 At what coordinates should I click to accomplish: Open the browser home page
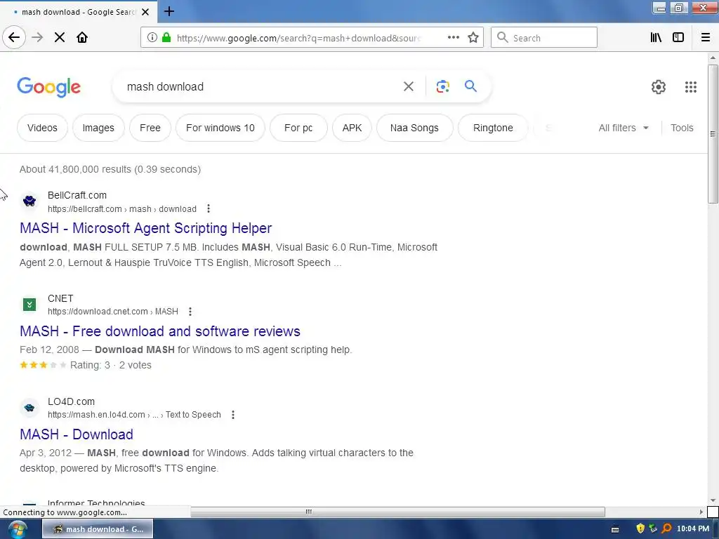pyautogui.click(x=82, y=37)
